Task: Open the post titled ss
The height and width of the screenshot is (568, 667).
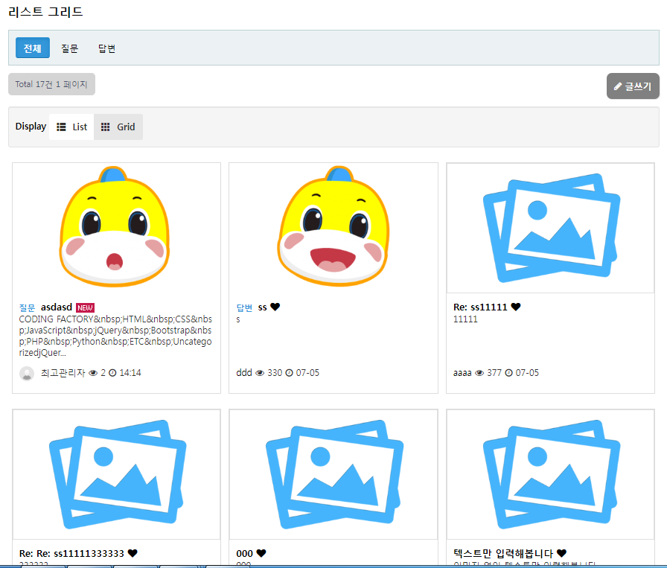Action: [262, 307]
